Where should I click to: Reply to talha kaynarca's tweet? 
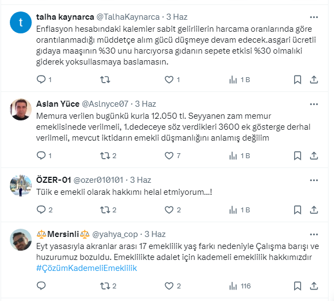(42, 80)
